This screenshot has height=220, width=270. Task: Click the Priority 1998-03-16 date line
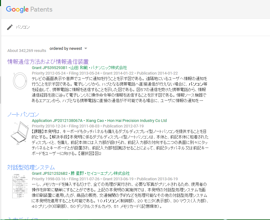(105, 179)
